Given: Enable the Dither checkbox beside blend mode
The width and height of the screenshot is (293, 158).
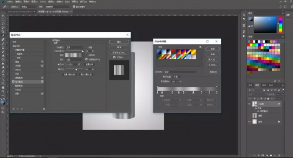Looking at the screenshot, I should coord(86,47).
